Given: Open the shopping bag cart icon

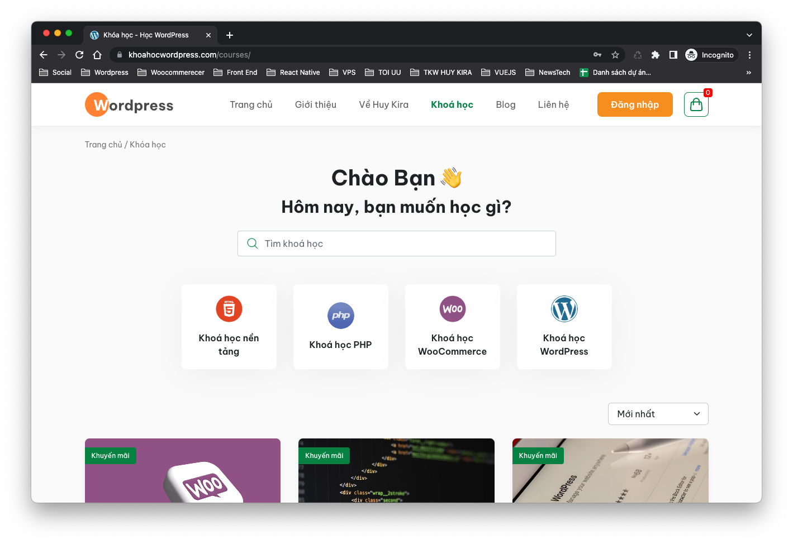Looking at the screenshot, I should coord(696,104).
